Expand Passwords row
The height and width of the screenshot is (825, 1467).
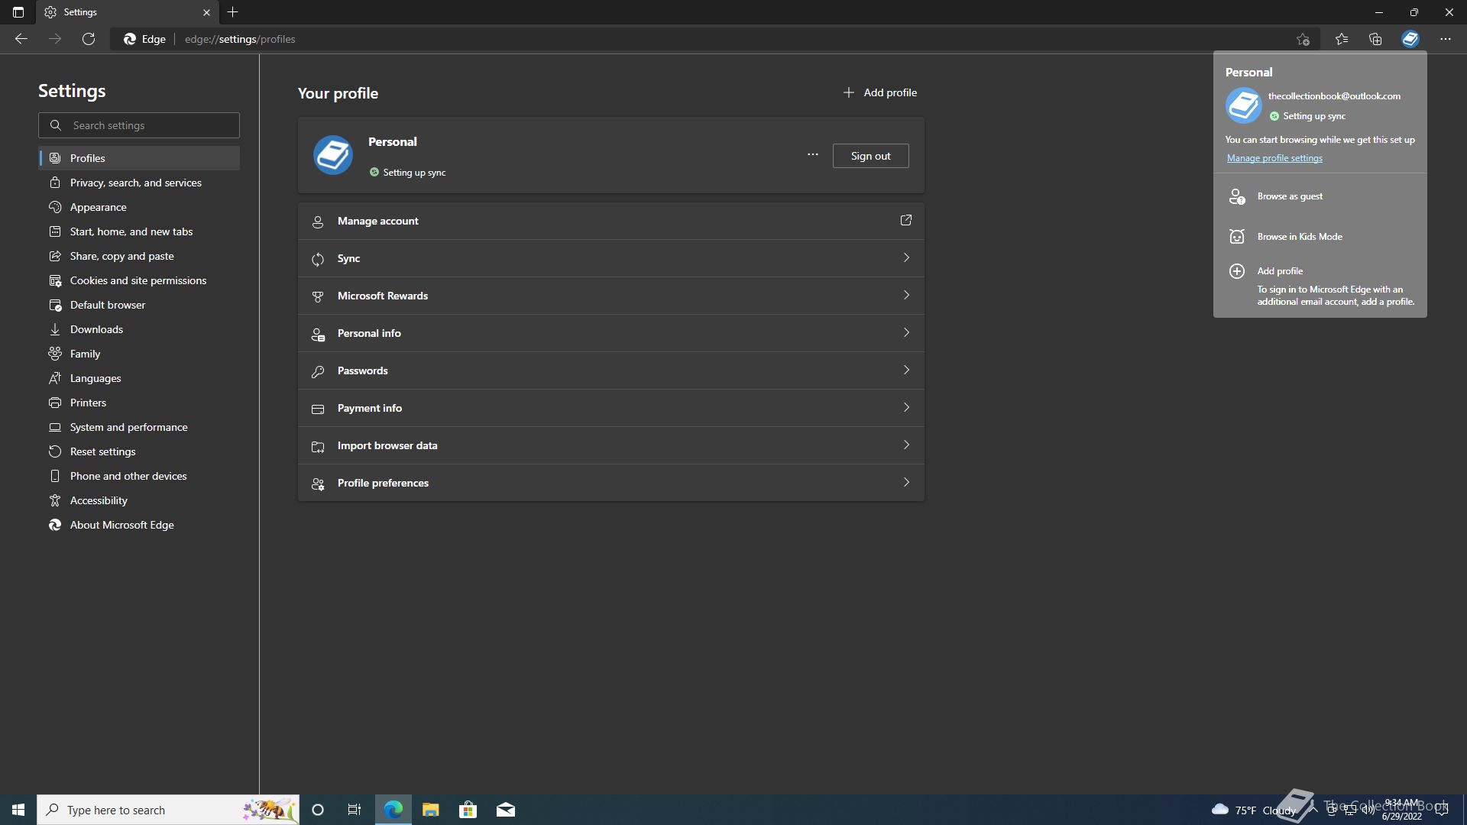pyautogui.click(x=611, y=370)
